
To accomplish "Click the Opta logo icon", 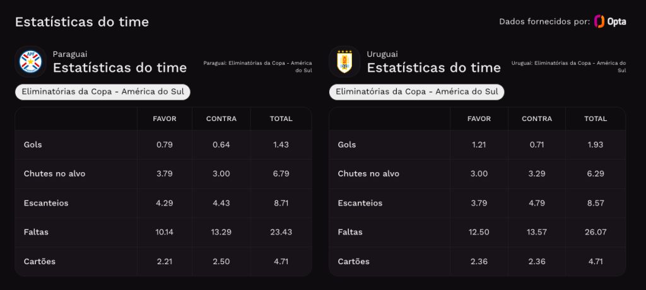I will (x=610, y=22).
